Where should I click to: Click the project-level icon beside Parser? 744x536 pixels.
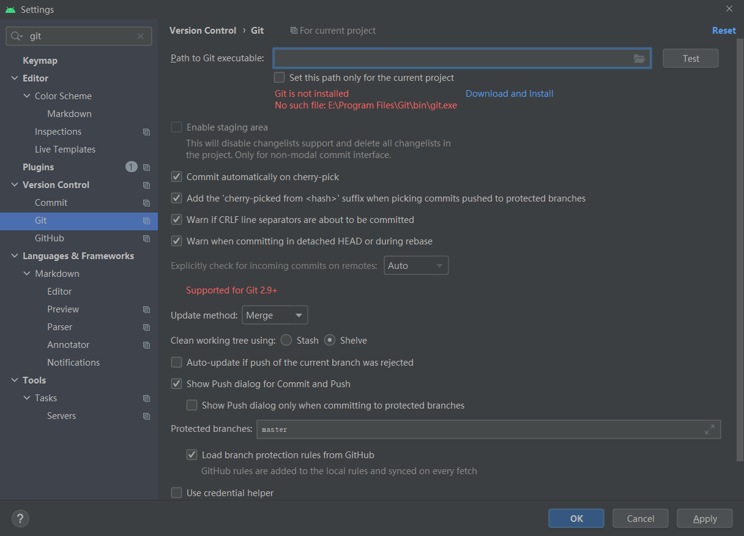(146, 327)
